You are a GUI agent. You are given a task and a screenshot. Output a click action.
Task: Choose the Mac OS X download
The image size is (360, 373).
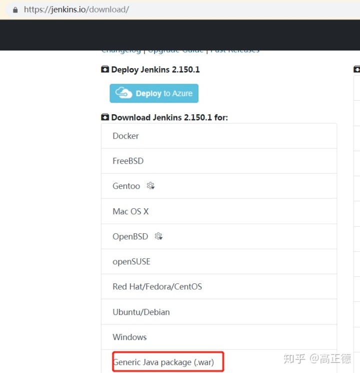point(219,211)
